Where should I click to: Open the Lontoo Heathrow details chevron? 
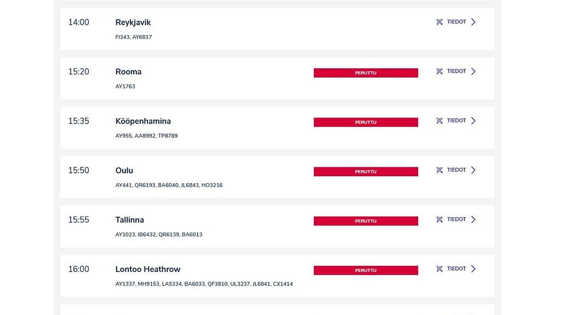click(473, 269)
